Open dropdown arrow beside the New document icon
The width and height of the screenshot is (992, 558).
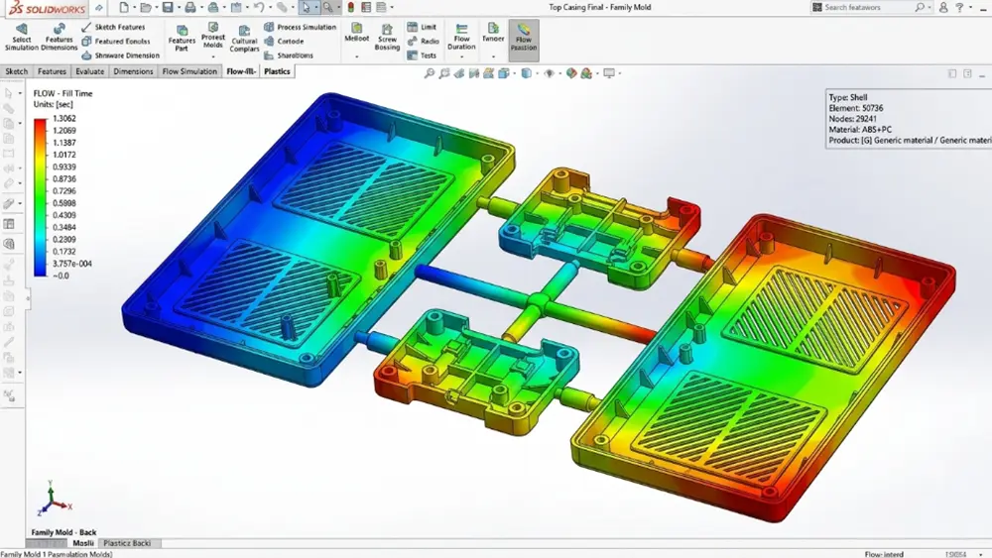134,8
